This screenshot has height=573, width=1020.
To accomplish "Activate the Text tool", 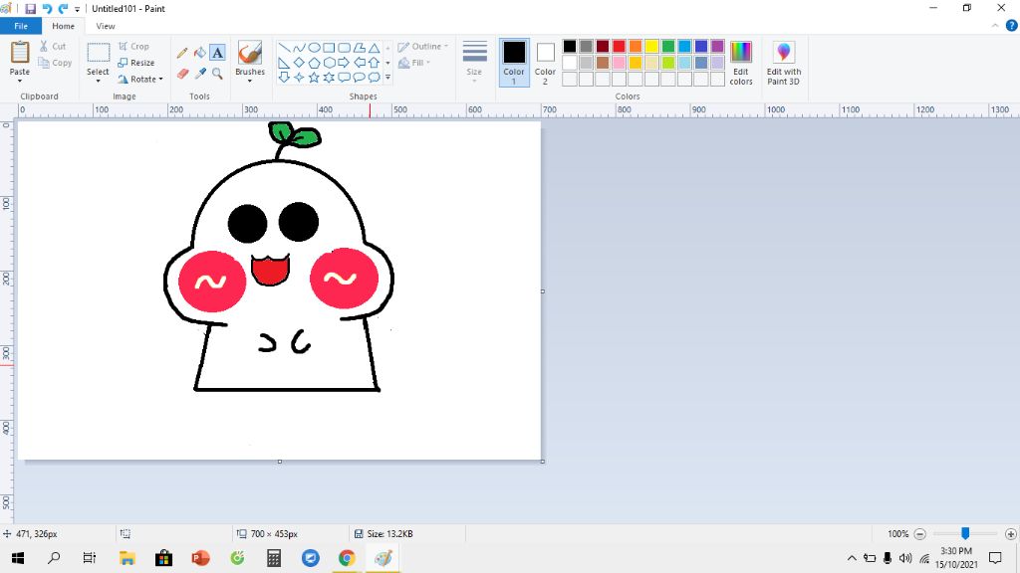I will click(217, 53).
